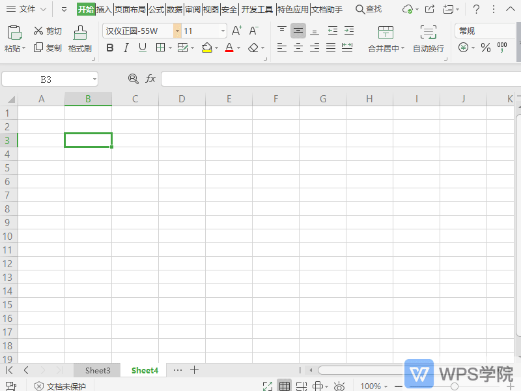
Task: Add a new sheet with plus
Action: (194, 369)
